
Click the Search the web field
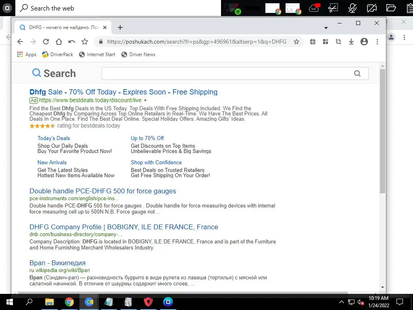pyautogui.click(x=119, y=8)
